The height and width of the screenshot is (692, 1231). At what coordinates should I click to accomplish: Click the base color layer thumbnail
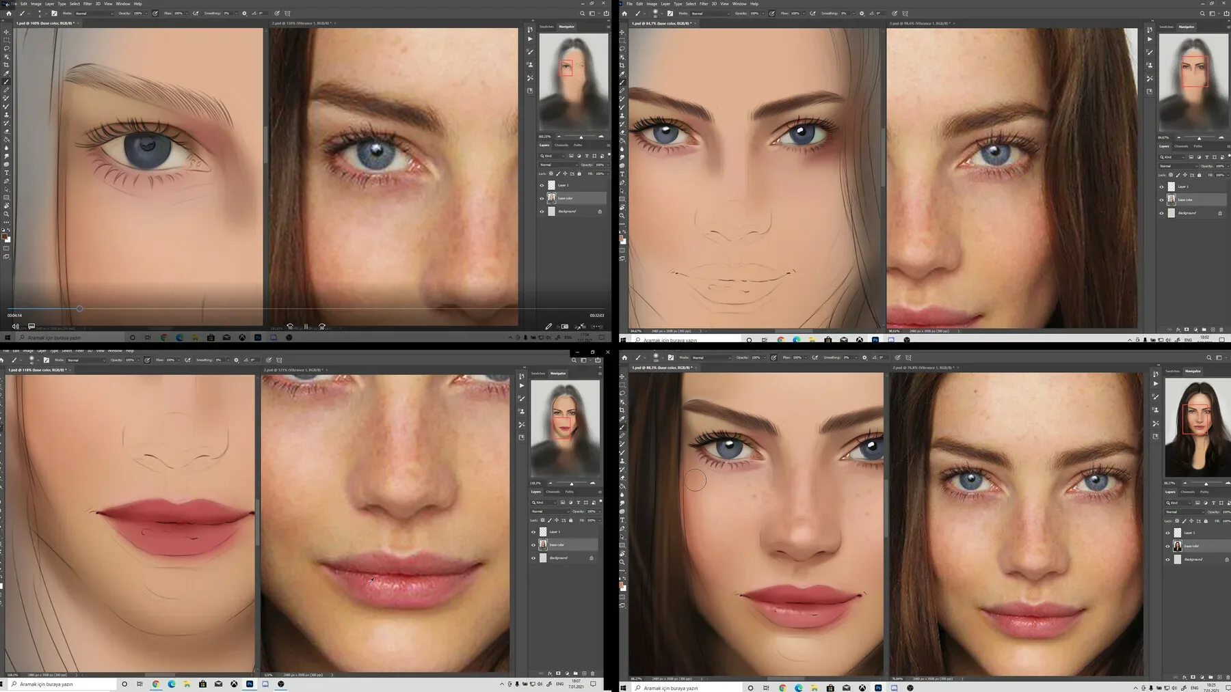551,198
